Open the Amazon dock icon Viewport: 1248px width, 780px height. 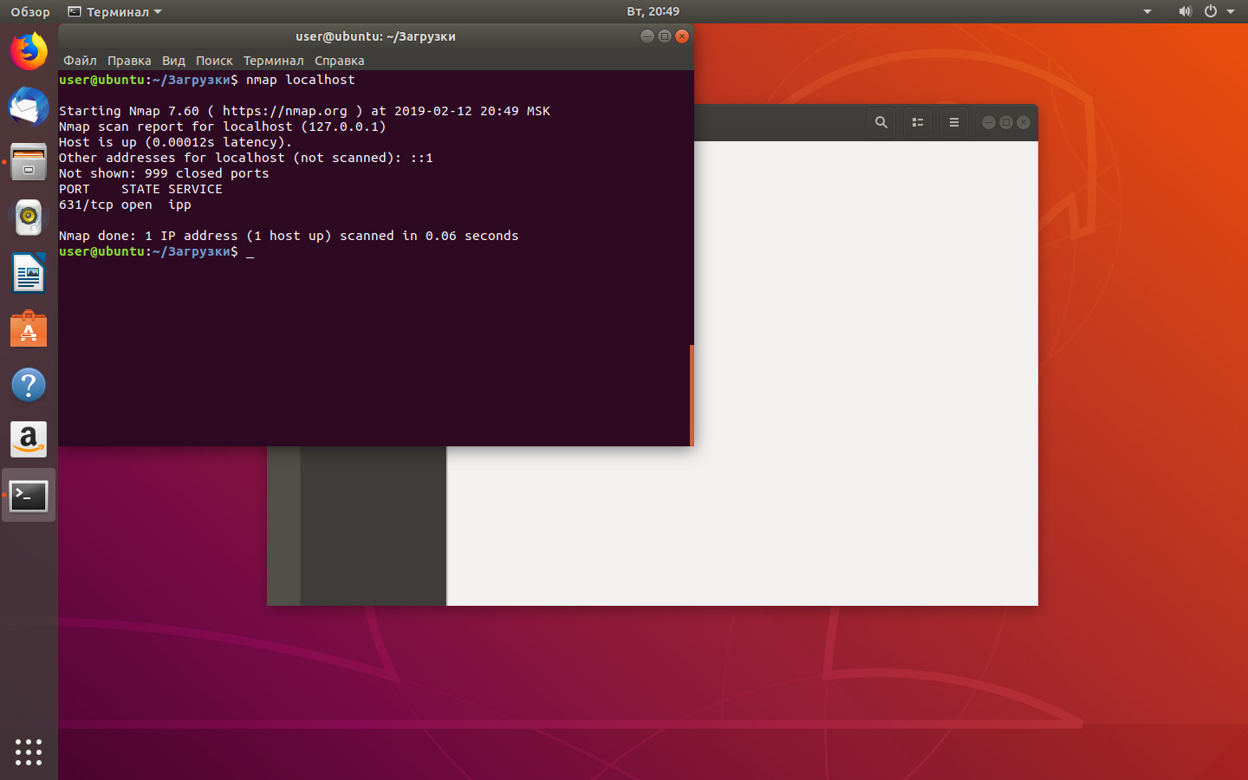(x=29, y=439)
